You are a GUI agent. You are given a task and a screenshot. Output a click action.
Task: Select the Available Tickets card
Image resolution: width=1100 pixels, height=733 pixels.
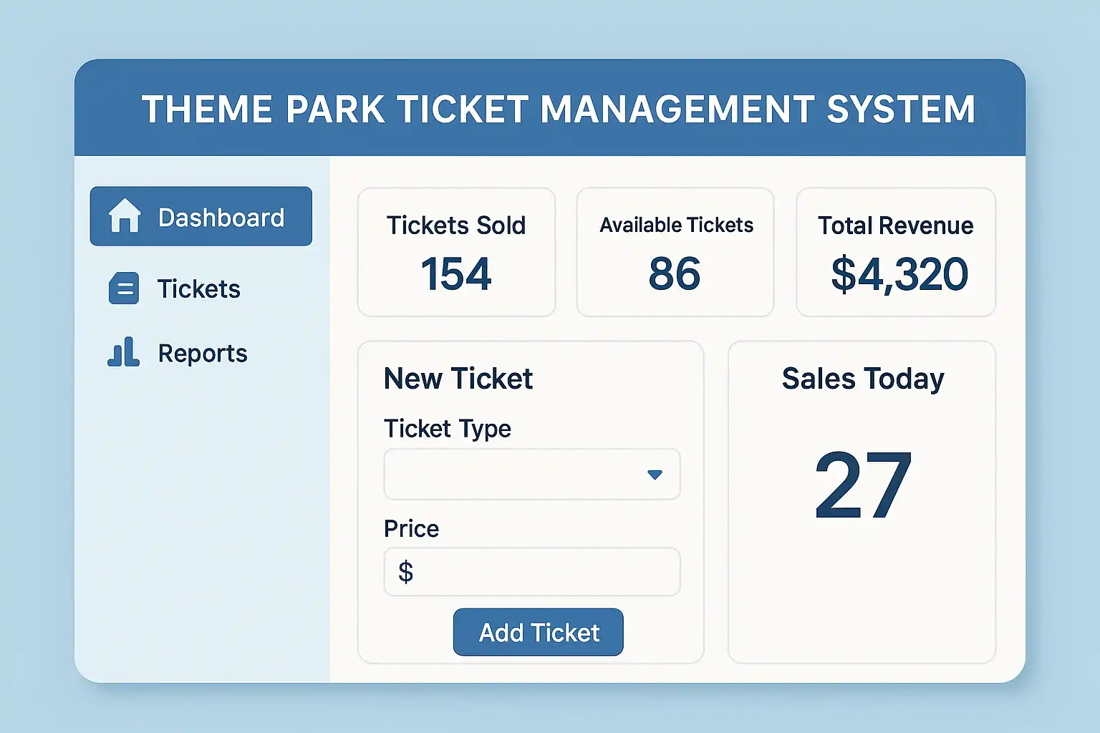point(675,252)
